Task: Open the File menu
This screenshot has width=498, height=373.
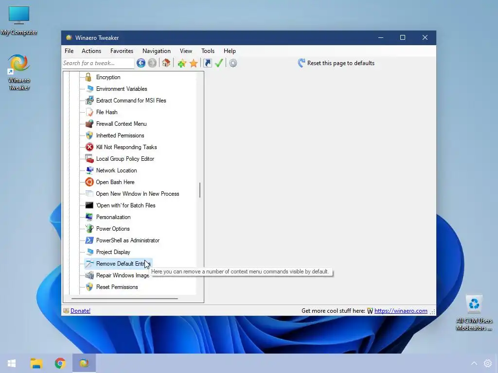Action: 69,51
